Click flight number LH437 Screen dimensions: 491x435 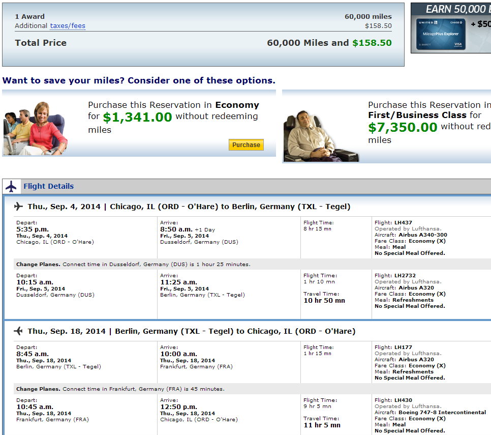[x=404, y=222]
